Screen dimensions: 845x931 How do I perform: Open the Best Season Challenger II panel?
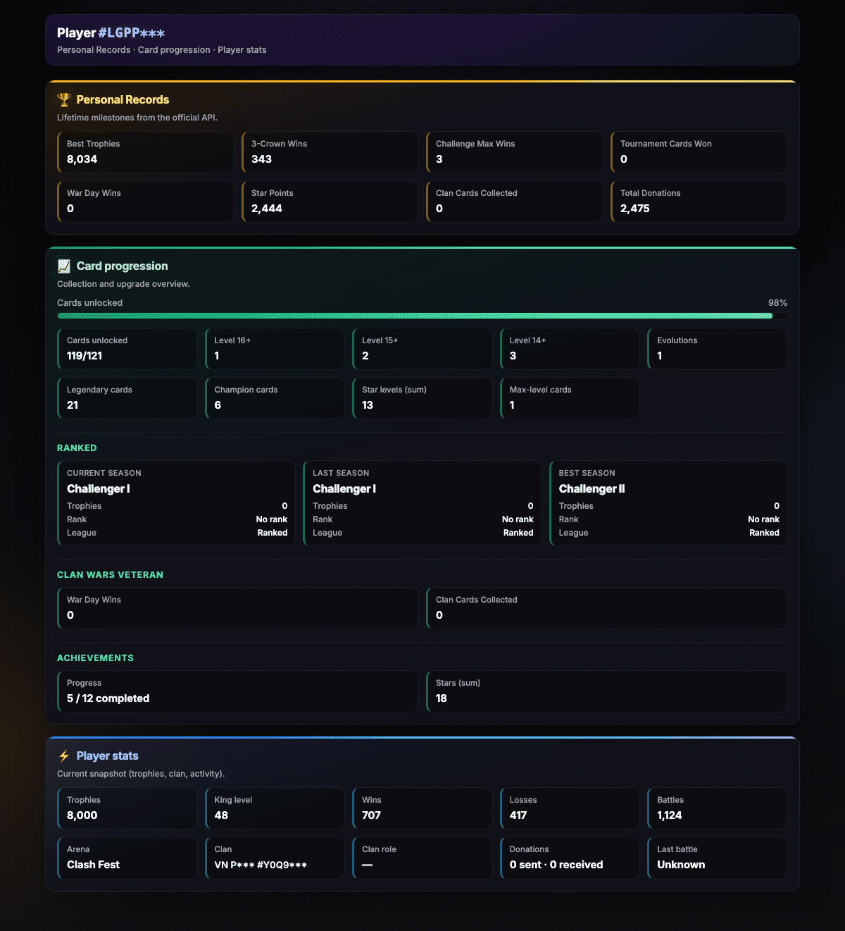(668, 503)
